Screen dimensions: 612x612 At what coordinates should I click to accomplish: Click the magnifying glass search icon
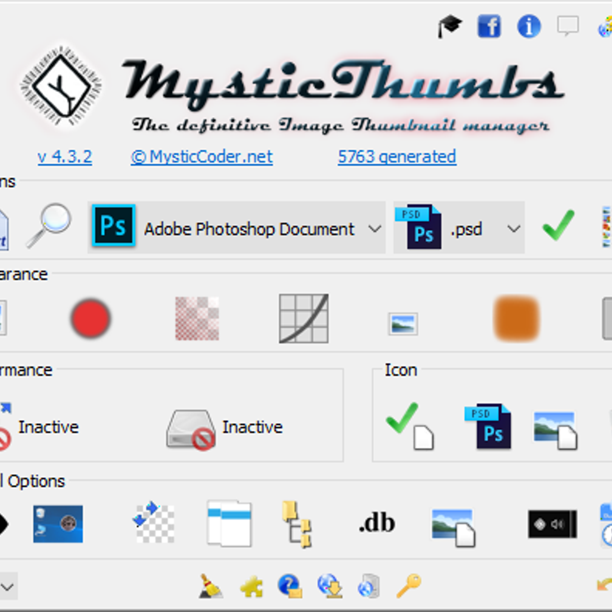(49, 226)
